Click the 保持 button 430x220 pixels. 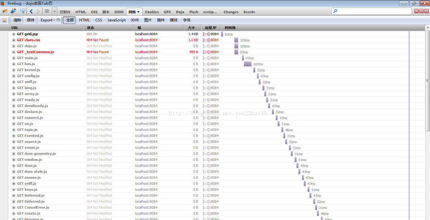coord(31,20)
